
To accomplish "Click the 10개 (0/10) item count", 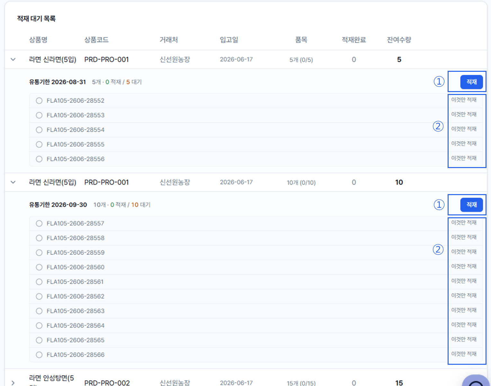I will click(x=301, y=183).
